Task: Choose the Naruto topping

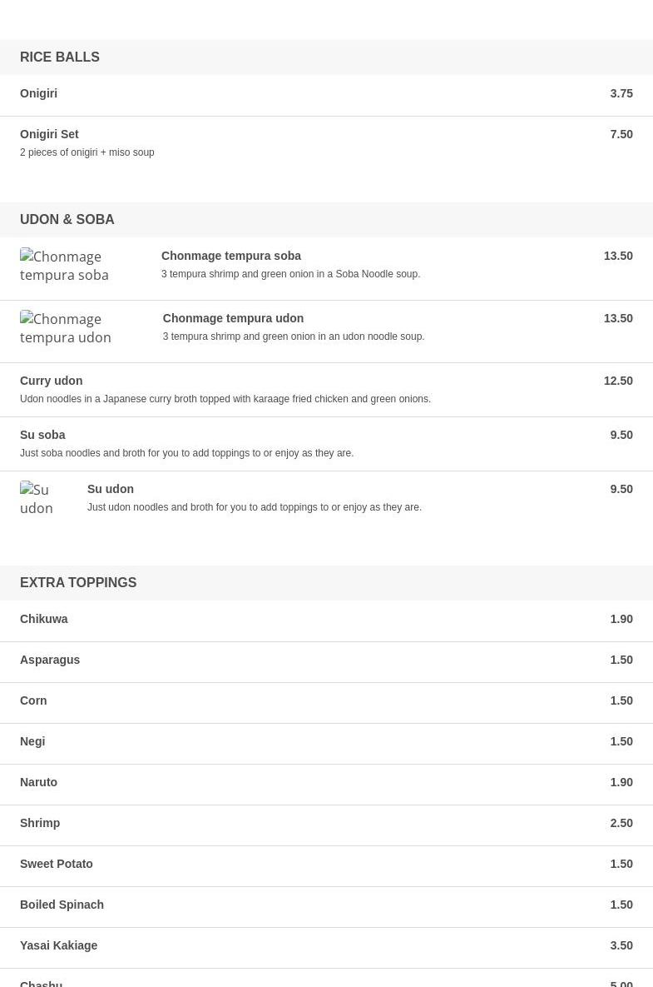Action: tap(39, 782)
